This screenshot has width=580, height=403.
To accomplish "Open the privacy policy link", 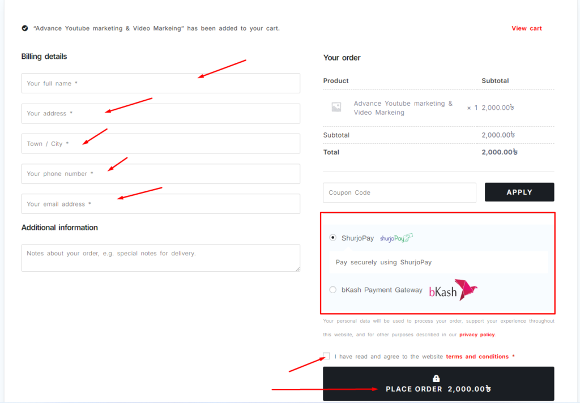I will pos(476,335).
